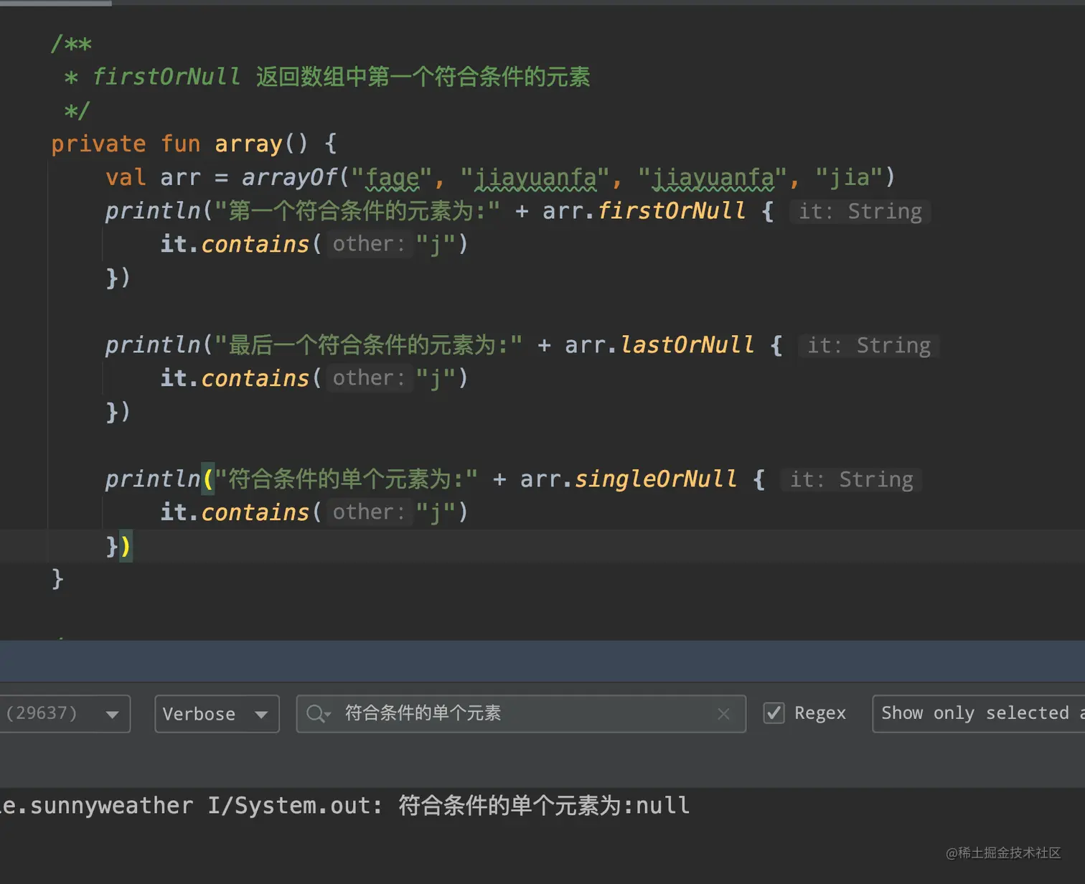Click it.contains inside the singleOrNull block

point(235,512)
